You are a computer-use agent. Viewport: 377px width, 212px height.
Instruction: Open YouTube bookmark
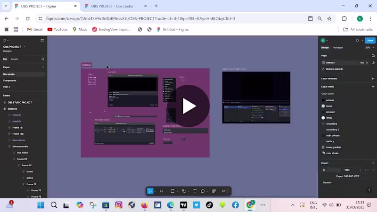57,29
